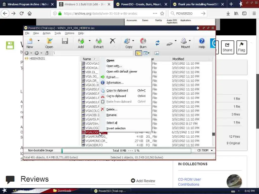Screen dimensions: 259x194
Task: Click the Up one level folder icon
Action: click(x=47, y=53)
